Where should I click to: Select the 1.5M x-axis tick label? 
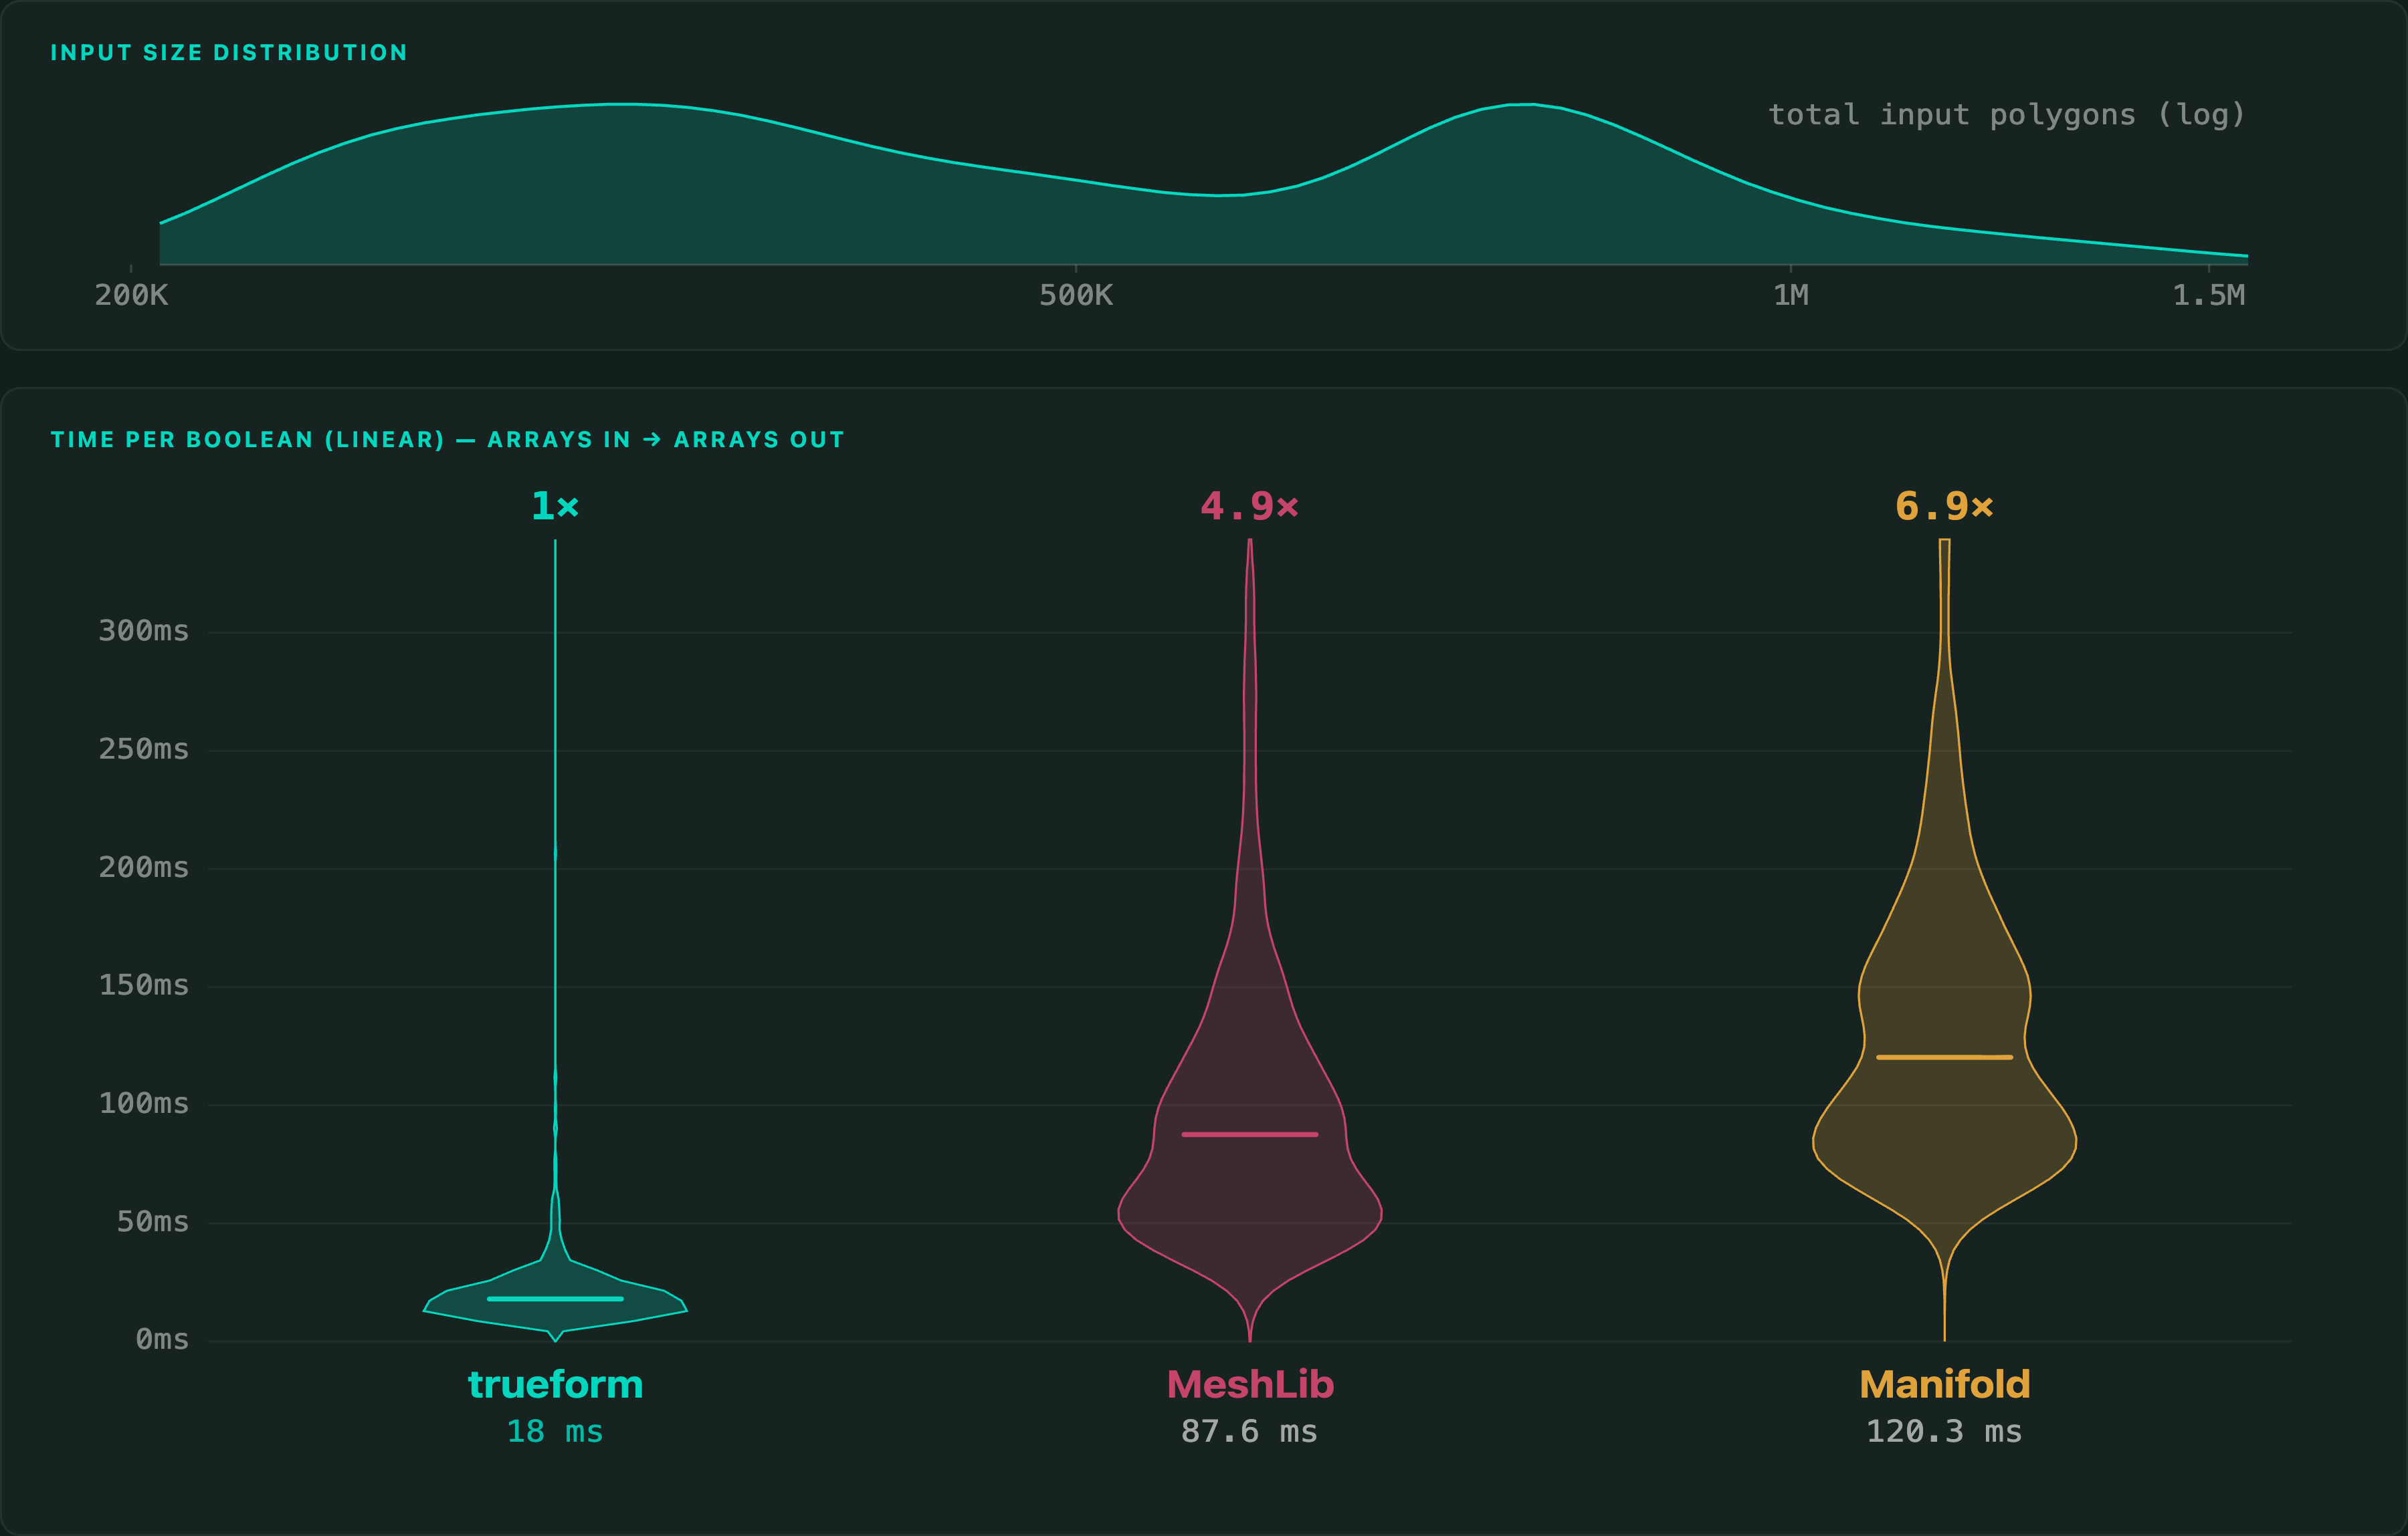click(x=2209, y=296)
